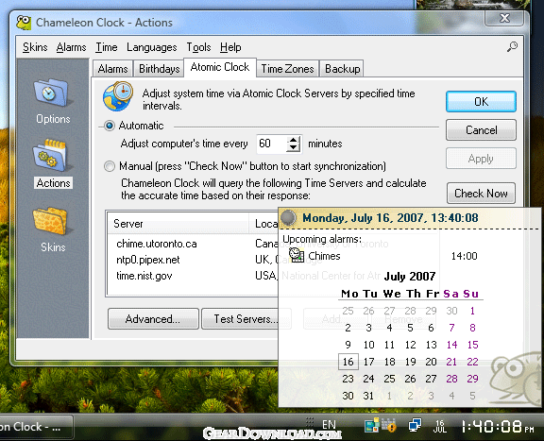Viewport: 544px width, 441px height.
Task: Click the minutes interval input field
Action: click(x=272, y=144)
